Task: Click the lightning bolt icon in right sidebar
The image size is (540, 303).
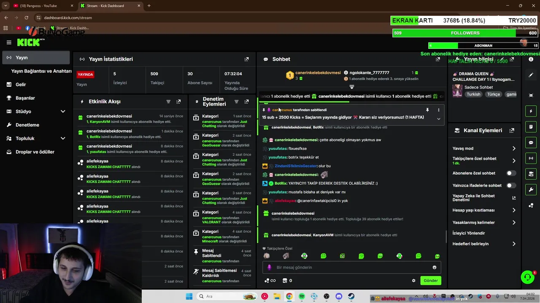Action: coord(531,111)
